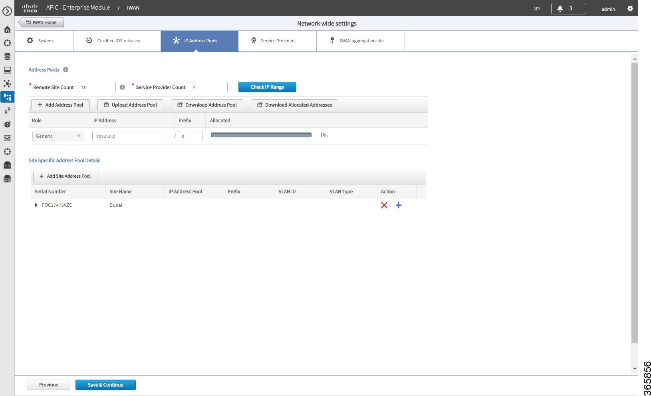Show info tooltip next to Address Pools
The height and width of the screenshot is (396, 651).
[x=66, y=69]
